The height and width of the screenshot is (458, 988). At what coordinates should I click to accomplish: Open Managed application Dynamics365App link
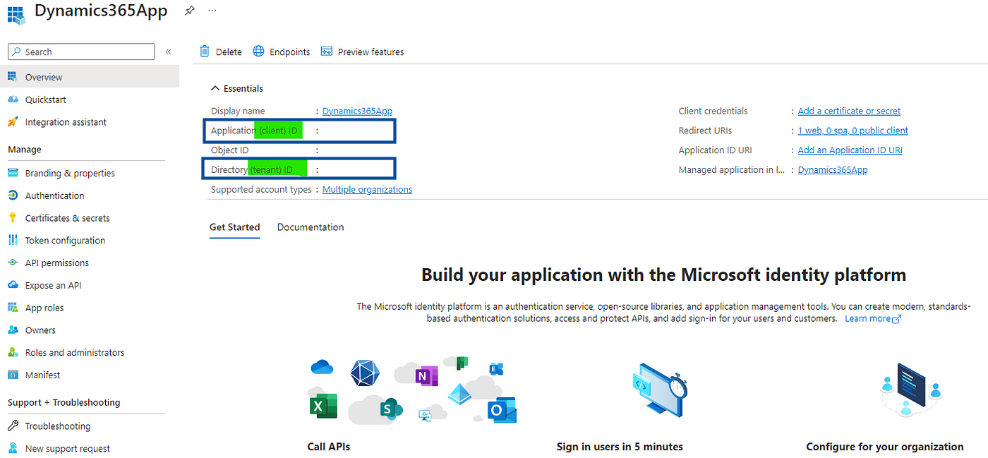833,170
